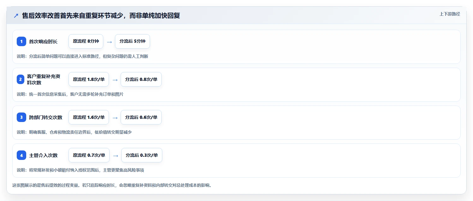Select the 原流程 8分钟 chip
This screenshot has height=201, width=473.
(86, 41)
